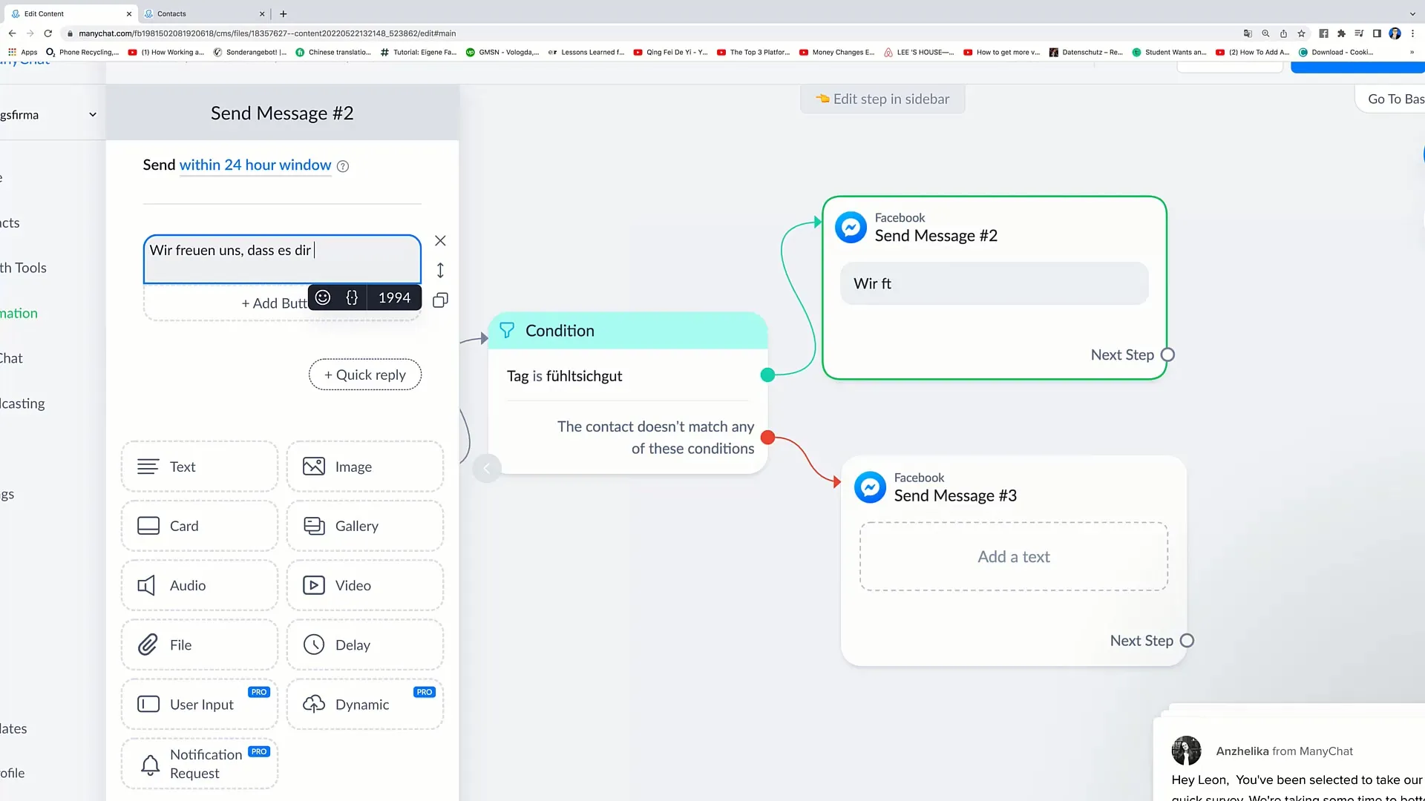
Task: Select the Audio content block icon
Action: tap(148, 585)
